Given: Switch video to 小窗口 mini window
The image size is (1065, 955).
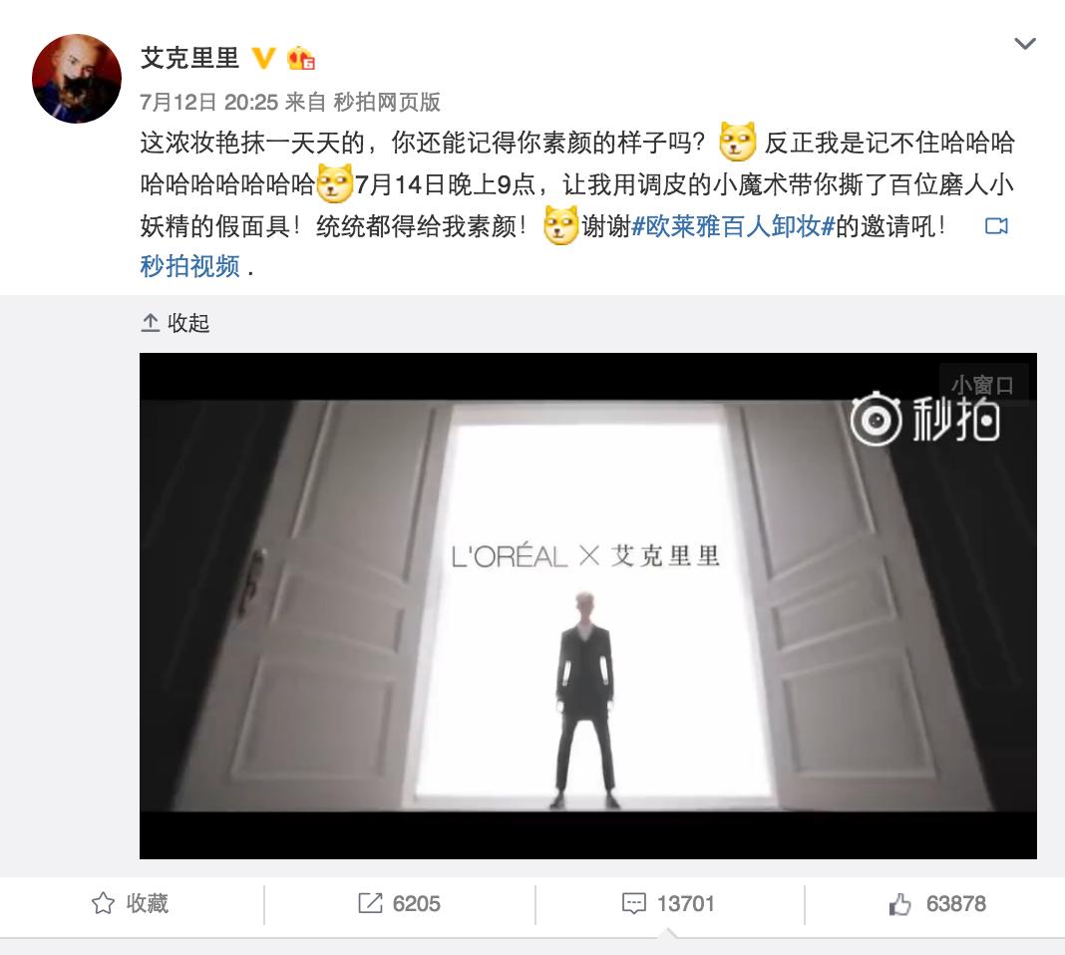Looking at the screenshot, I should [982, 385].
